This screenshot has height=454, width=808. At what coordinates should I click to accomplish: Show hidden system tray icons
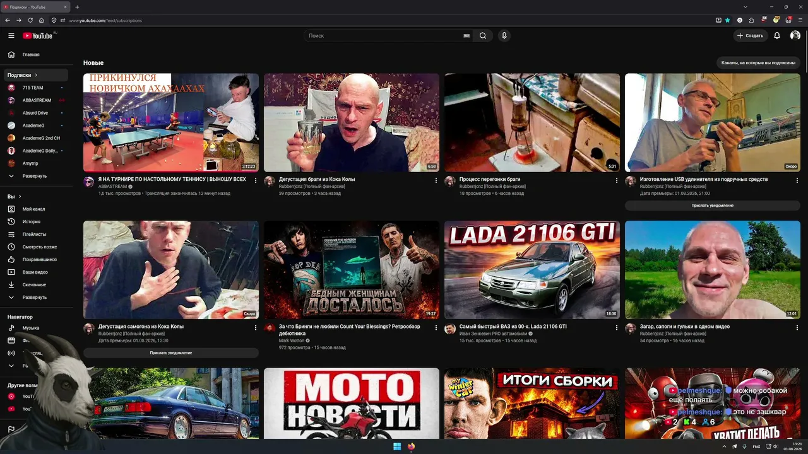tap(724, 446)
